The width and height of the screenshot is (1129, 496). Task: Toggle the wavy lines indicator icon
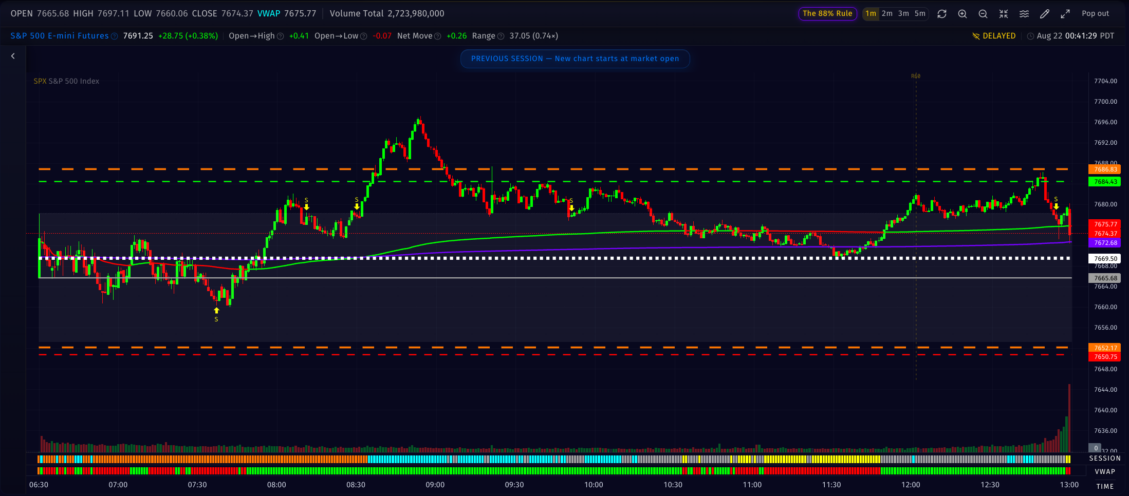point(1024,14)
